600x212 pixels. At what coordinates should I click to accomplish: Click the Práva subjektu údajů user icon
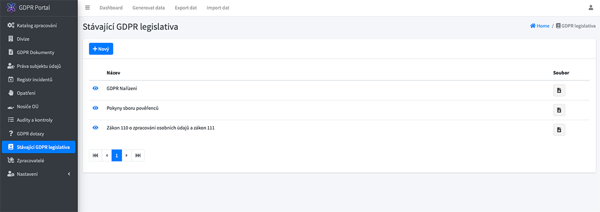click(x=11, y=66)
